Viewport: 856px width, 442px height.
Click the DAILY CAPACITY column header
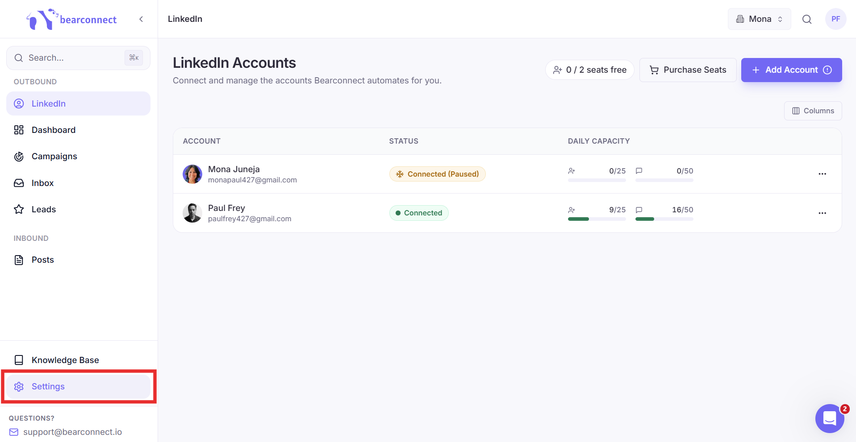coord(599,141)
